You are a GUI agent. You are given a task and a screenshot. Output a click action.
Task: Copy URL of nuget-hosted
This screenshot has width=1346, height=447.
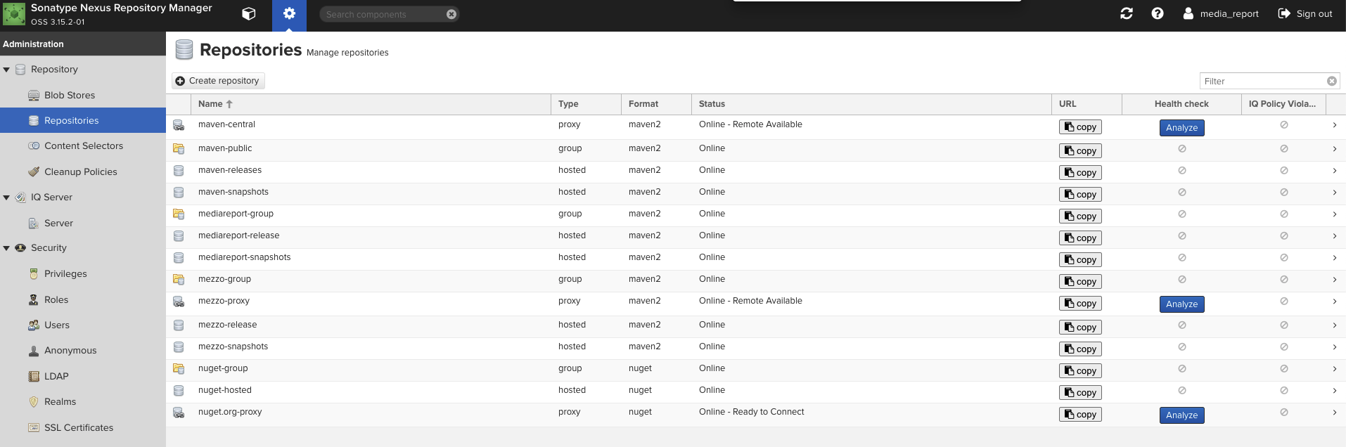(x=1080, y=393)
